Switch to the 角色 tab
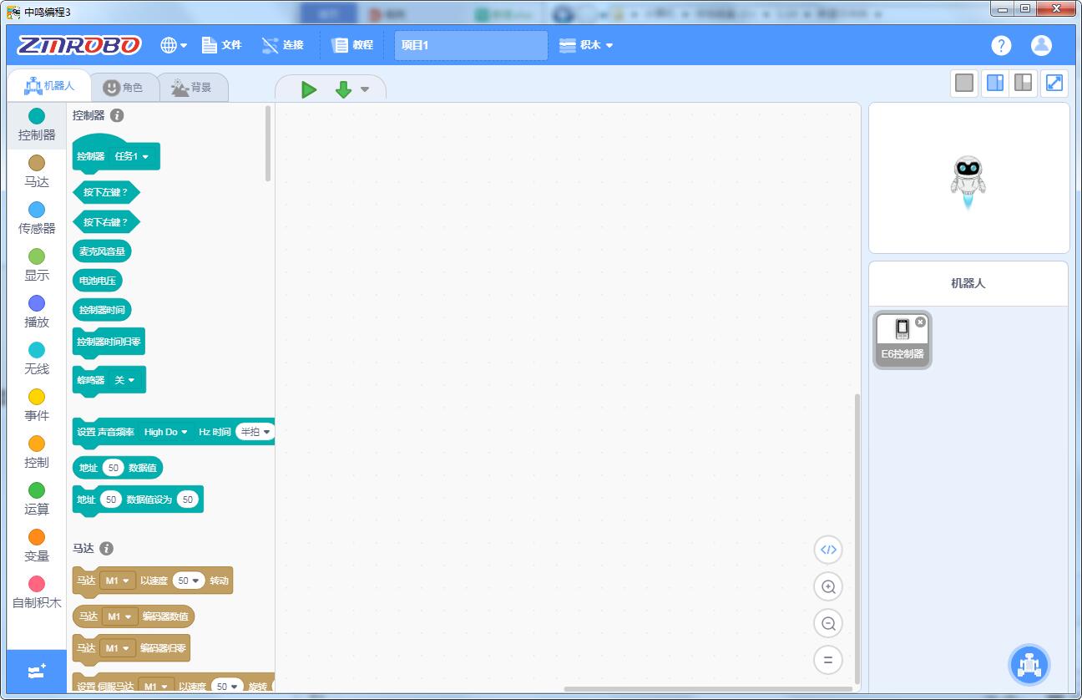This screenshot has height=700, width=1082. click(123, 88)
